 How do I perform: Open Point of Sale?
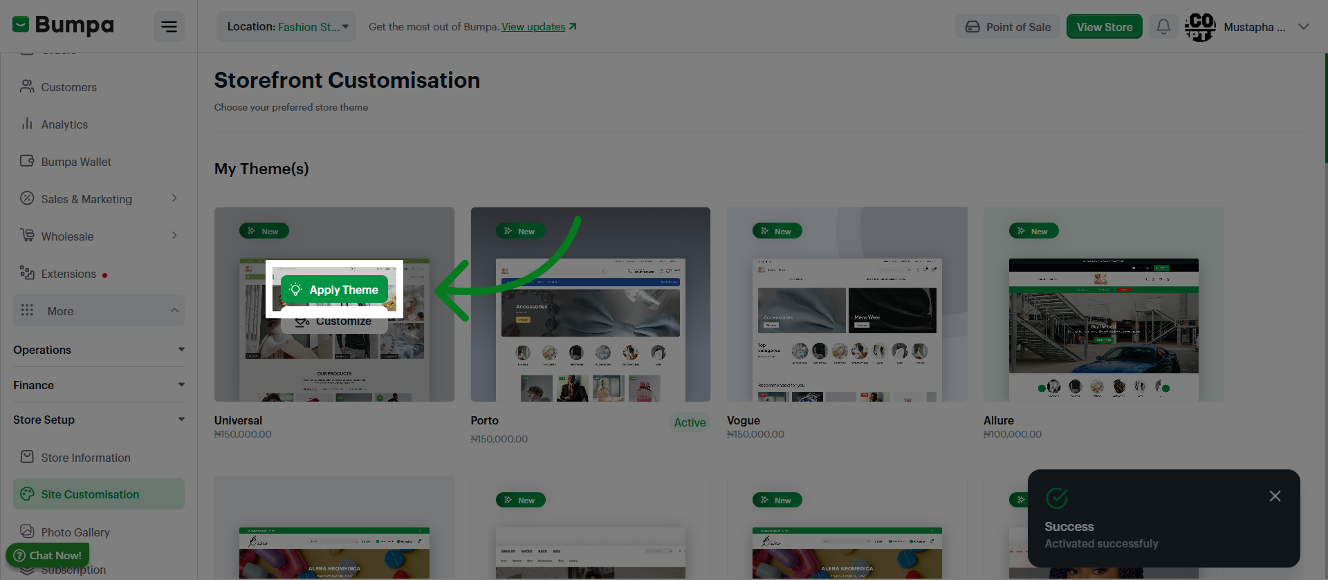[x=1008, y=26]
